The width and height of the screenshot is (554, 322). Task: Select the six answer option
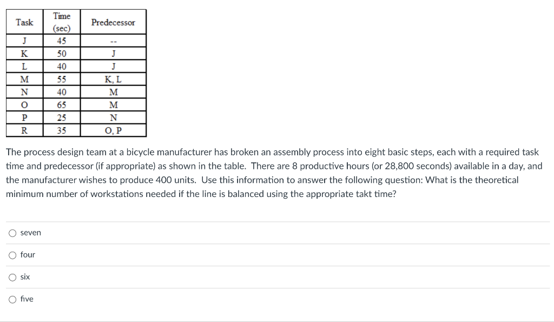pos(12,277)
